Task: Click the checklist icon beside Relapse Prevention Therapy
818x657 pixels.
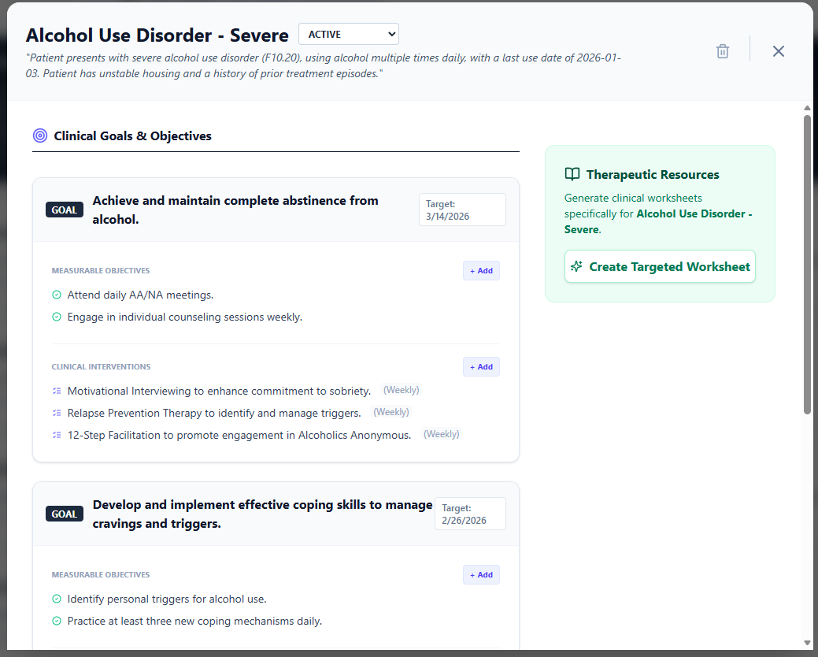Action: tap(56, 412)
